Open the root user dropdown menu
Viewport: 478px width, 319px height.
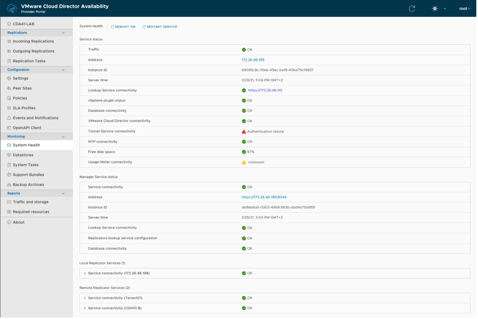click(465, 9)
